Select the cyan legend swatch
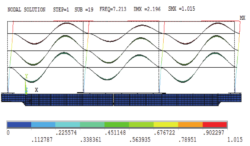Image resolution: width=250 pixels, height=146 pixels. point(68,124)
